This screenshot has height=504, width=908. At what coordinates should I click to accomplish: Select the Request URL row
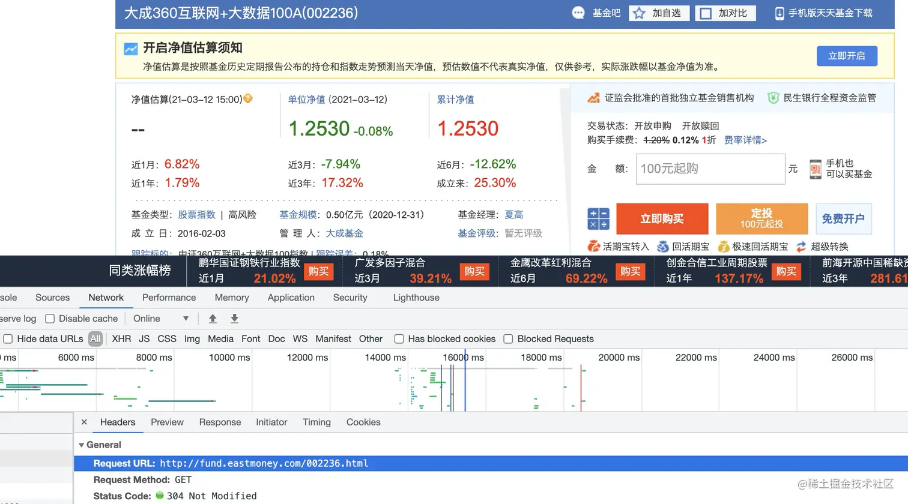coord(491,463)
